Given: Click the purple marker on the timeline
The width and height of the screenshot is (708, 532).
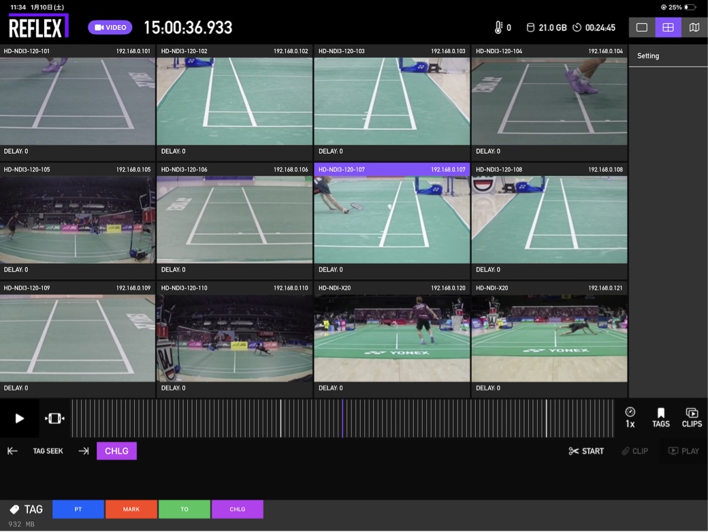Looking at the screenshot, I should 342,418.
